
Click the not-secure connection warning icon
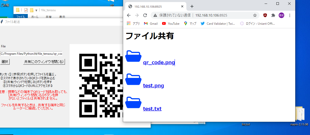pos(155,15)
